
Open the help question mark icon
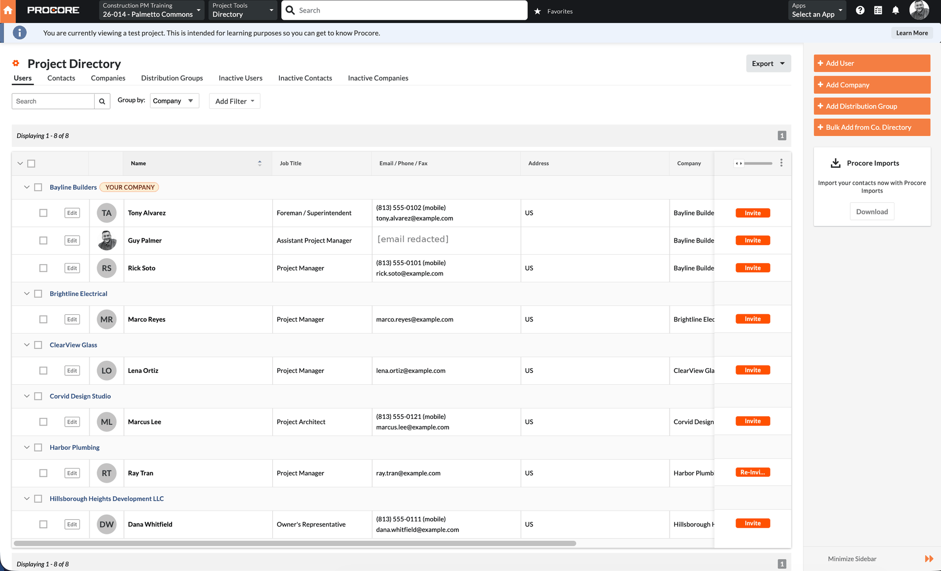[860, 10]
